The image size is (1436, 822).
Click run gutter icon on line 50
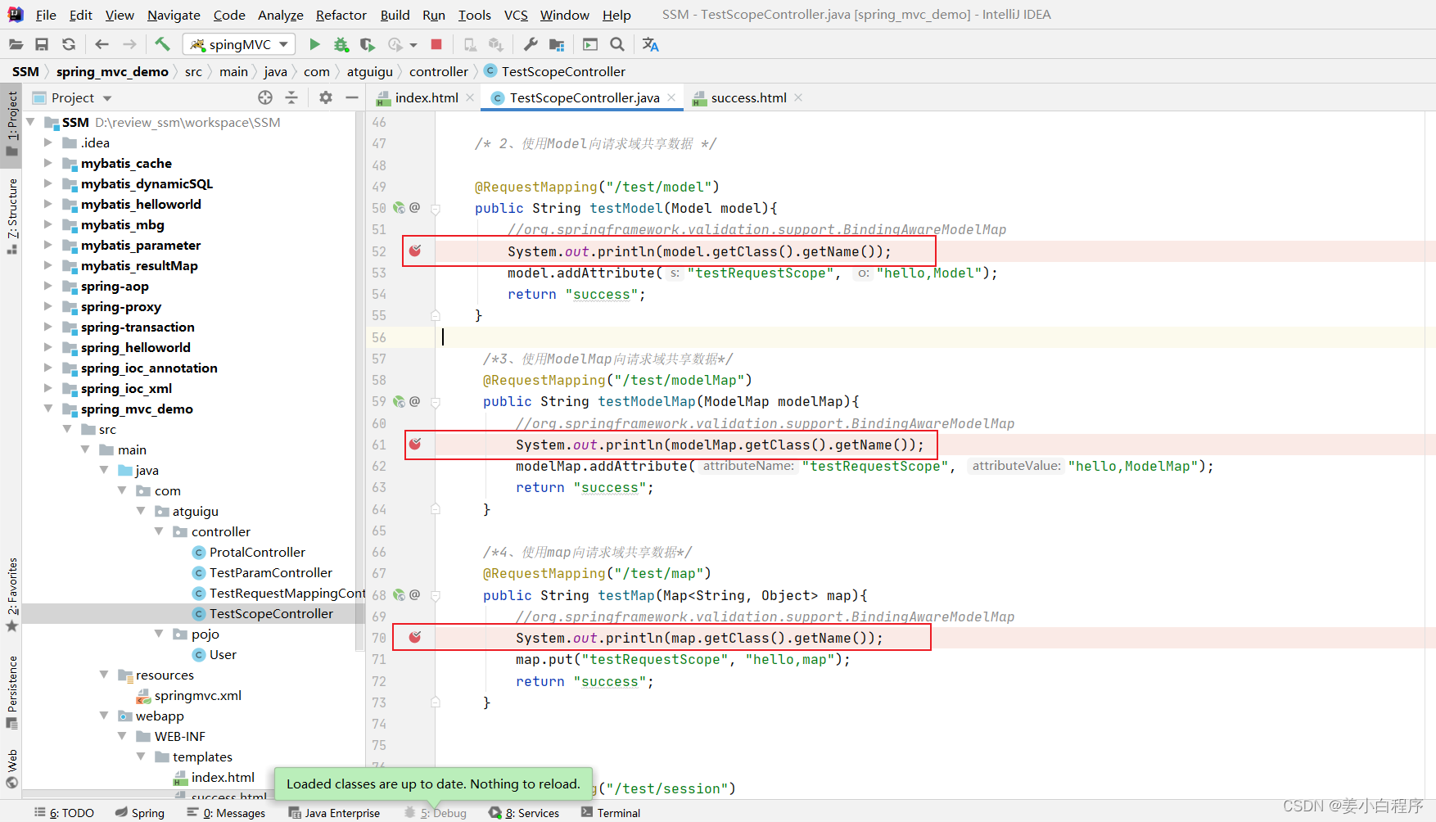tap(399, 208)
